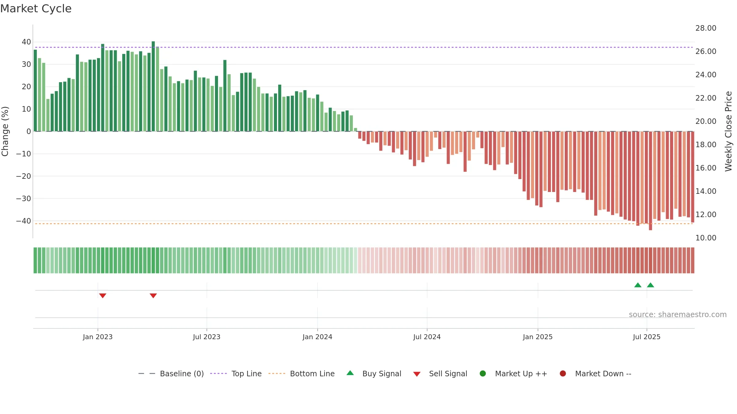737x414 pixels.
Task: Click the 28.00 price axis value
Action: 706,28
